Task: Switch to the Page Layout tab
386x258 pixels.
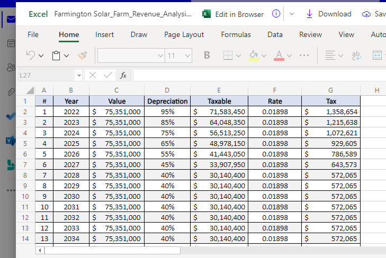Action: point(184,34)
